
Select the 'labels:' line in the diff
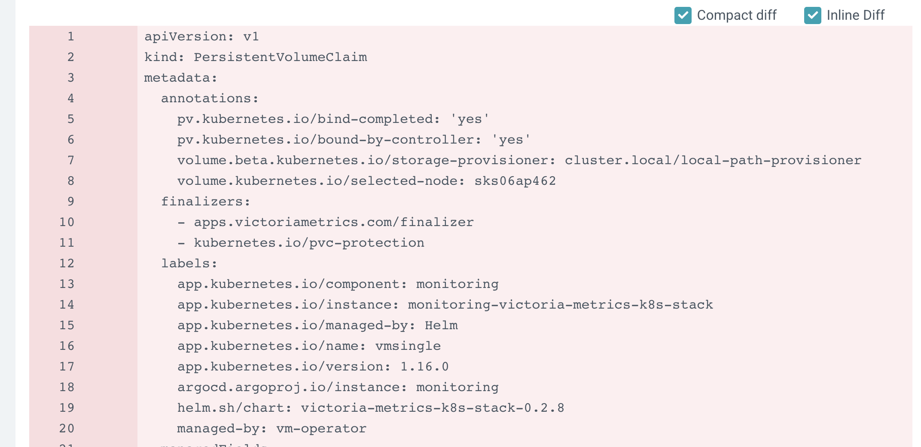[x=189, y=263]
